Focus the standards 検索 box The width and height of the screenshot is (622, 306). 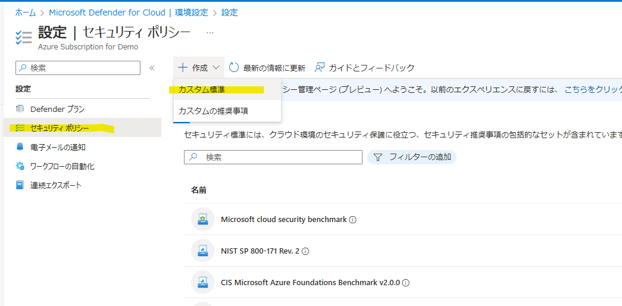click(273, 157)
